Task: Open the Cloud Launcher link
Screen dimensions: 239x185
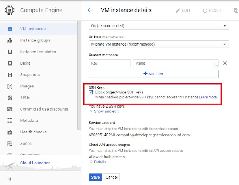Action: click(x=35, y=163)
